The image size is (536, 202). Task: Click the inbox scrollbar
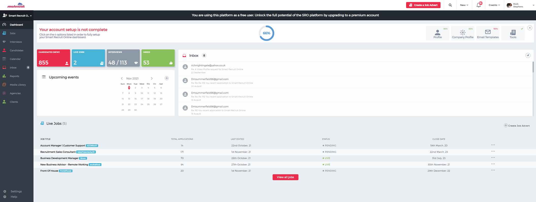pos(533,67)
